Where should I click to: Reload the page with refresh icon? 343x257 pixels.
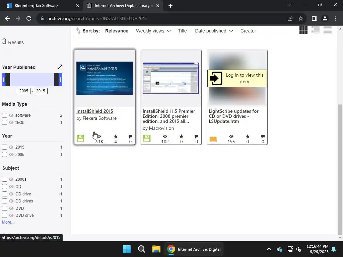click(x=29, y=18)
